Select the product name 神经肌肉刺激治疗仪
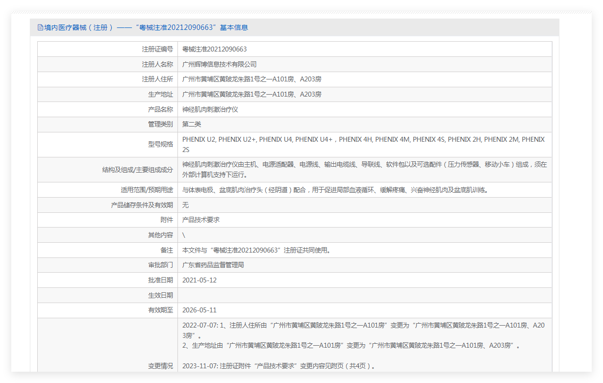This screenshot has width=603, height=383. [210, 109]
